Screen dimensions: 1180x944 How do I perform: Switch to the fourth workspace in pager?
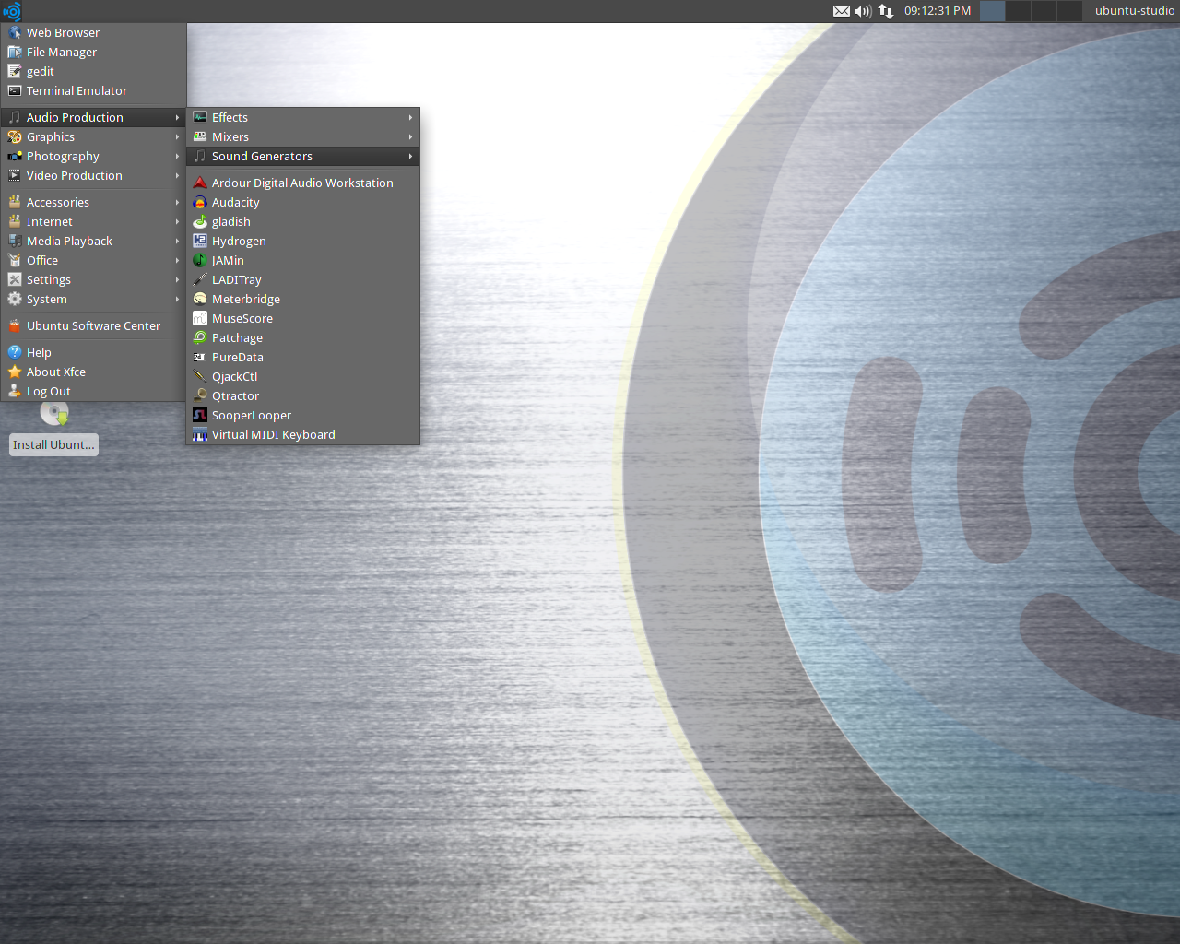(1069, 11)
